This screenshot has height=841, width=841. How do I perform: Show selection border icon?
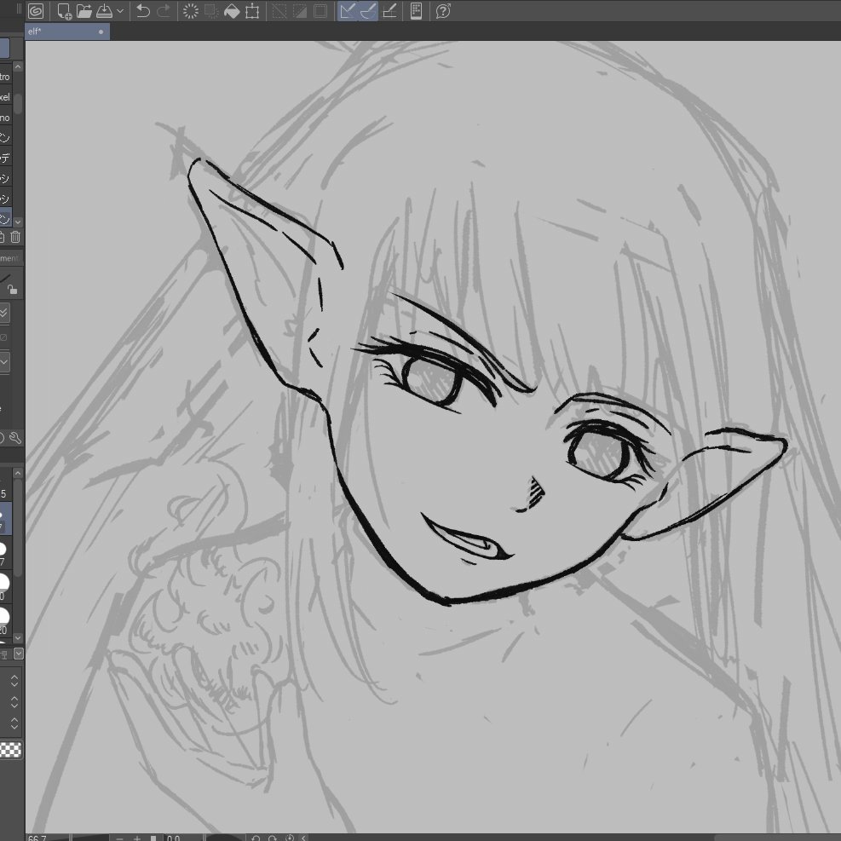click(x=320, y=11)
